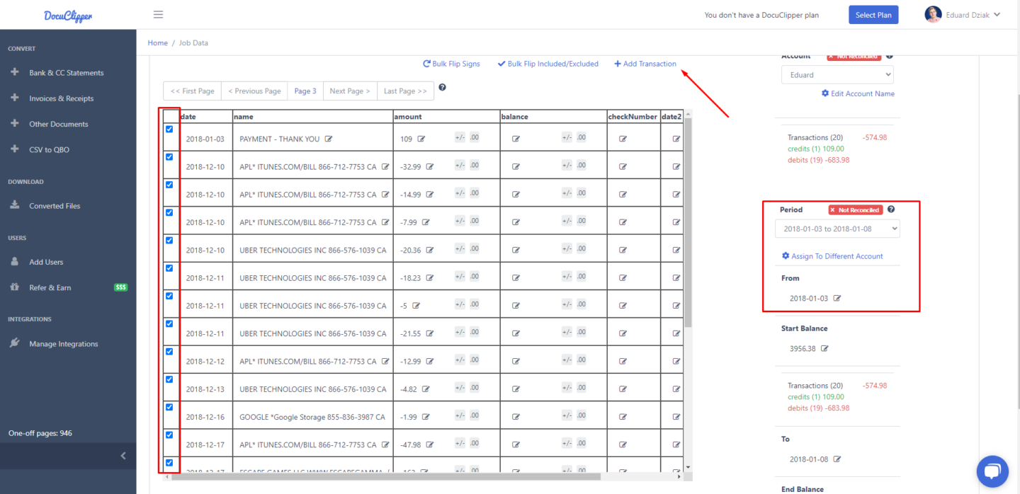The width and height of the screenshot is (1020, 494).
Task: Uncheck the -20.36 Uber transaction checkbox
Action: (x=169, y=240)
